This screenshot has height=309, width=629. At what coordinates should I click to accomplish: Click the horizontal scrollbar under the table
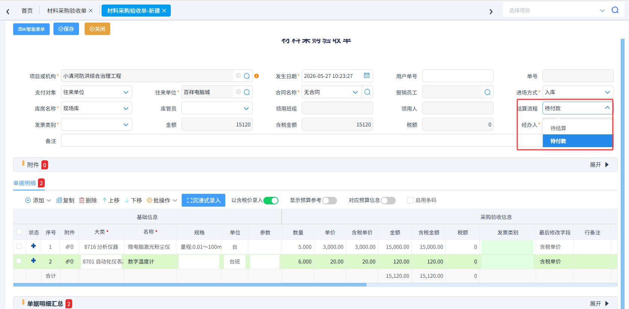point(190,285)
